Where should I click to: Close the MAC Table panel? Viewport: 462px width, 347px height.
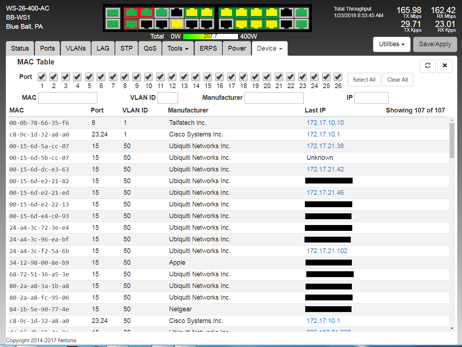pyautogui.click(x=444, y=66)
